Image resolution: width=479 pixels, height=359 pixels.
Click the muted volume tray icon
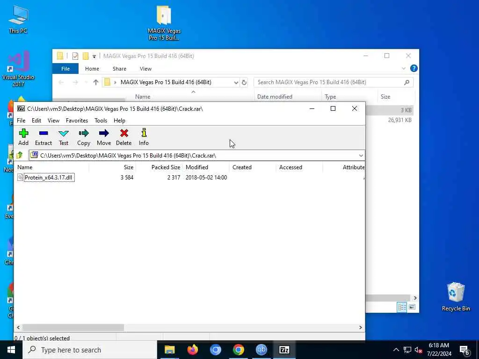419,350
